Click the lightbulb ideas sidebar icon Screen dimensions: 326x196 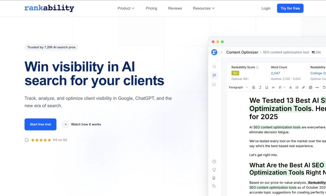pos(214,170)
